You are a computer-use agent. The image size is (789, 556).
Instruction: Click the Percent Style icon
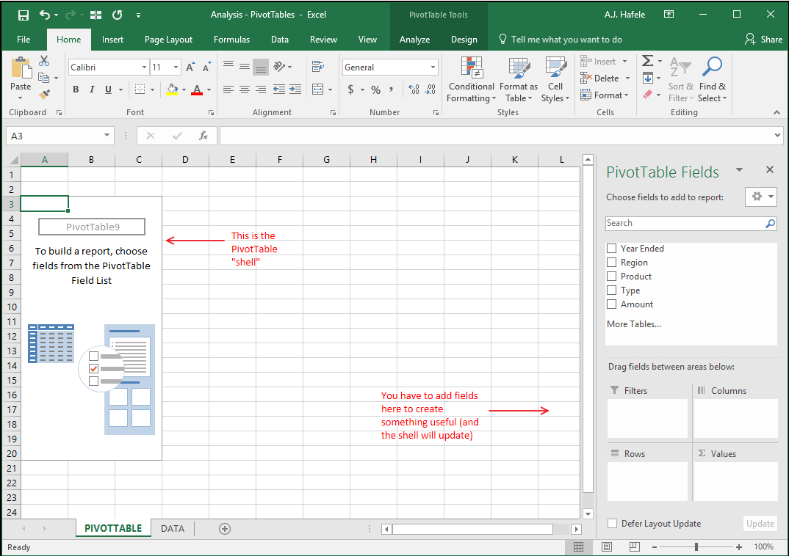tap(375, 89)
